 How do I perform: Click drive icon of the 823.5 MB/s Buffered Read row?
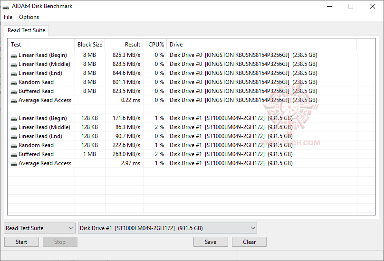[14, 92]
